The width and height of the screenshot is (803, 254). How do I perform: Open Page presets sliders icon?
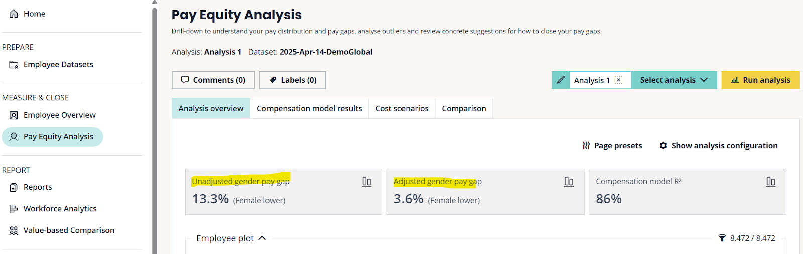(x=586, y=146)
